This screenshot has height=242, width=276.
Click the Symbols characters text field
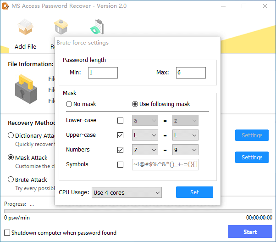[x=166, y=164]
